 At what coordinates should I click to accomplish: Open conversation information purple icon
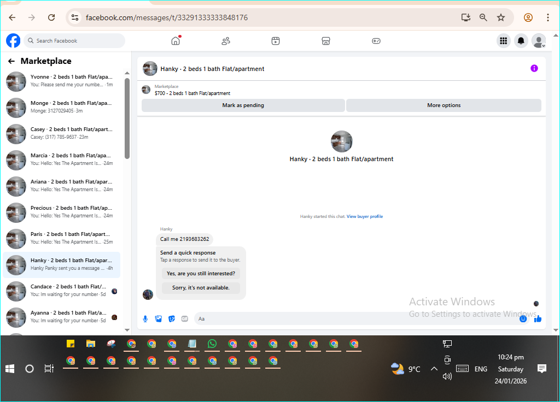pyautogui.click(x=534, y=68)
